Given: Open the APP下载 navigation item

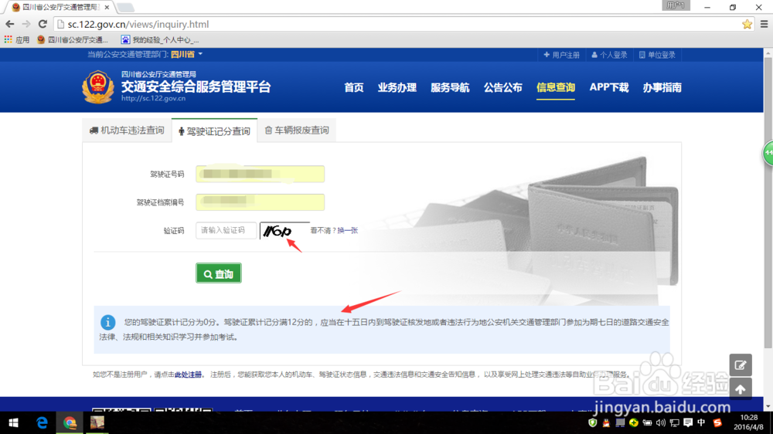Looking at the screenshot, I should [609, 88].
